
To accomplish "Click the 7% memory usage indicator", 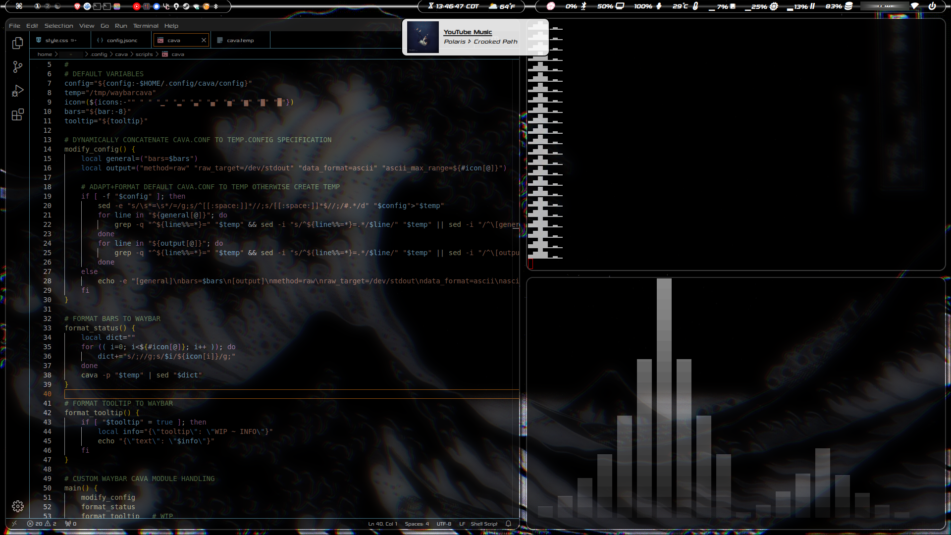I will [722, 6].
